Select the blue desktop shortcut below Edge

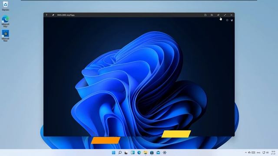click(6, 36)
